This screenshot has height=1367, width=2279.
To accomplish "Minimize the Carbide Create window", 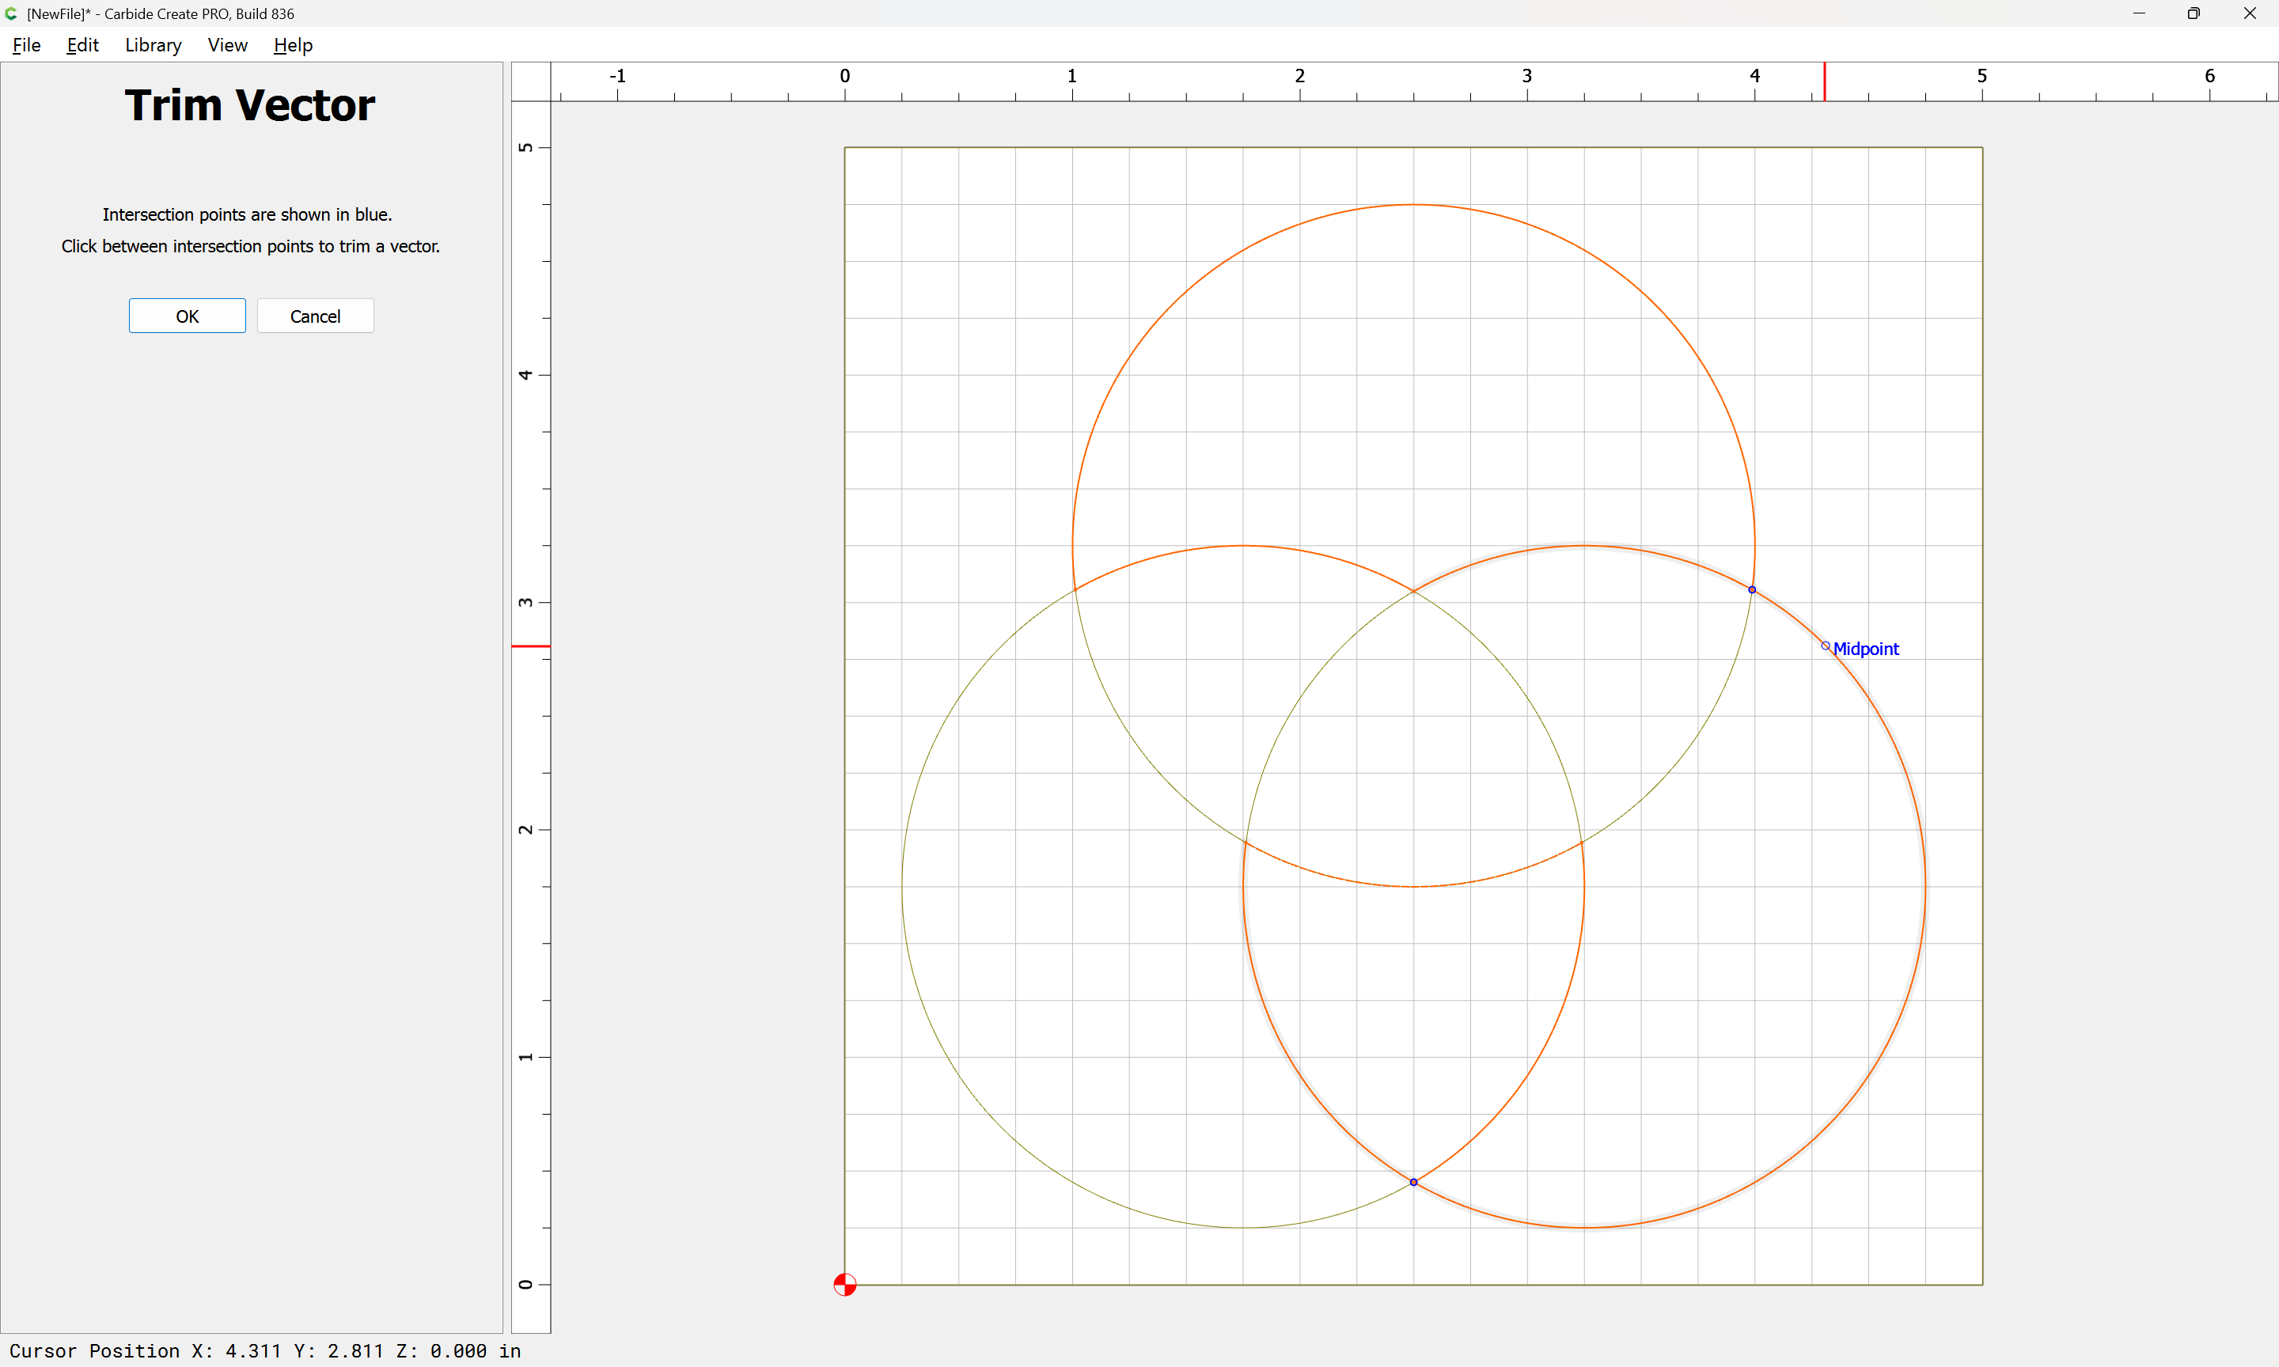I will [x=2138, y=13].
